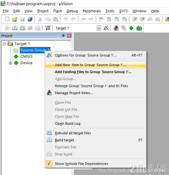Choose Build target in context menu
This screenshot has height=175, width=169.
[x=96, y=140]
